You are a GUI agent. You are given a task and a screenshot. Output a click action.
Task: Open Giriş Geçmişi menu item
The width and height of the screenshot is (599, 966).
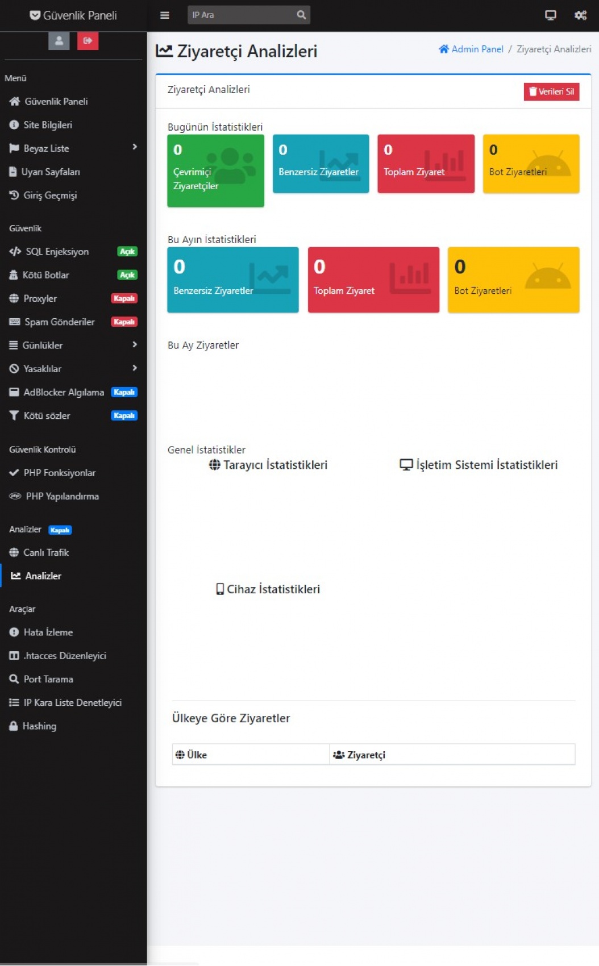pyautogui.click(x=73, y=195)
